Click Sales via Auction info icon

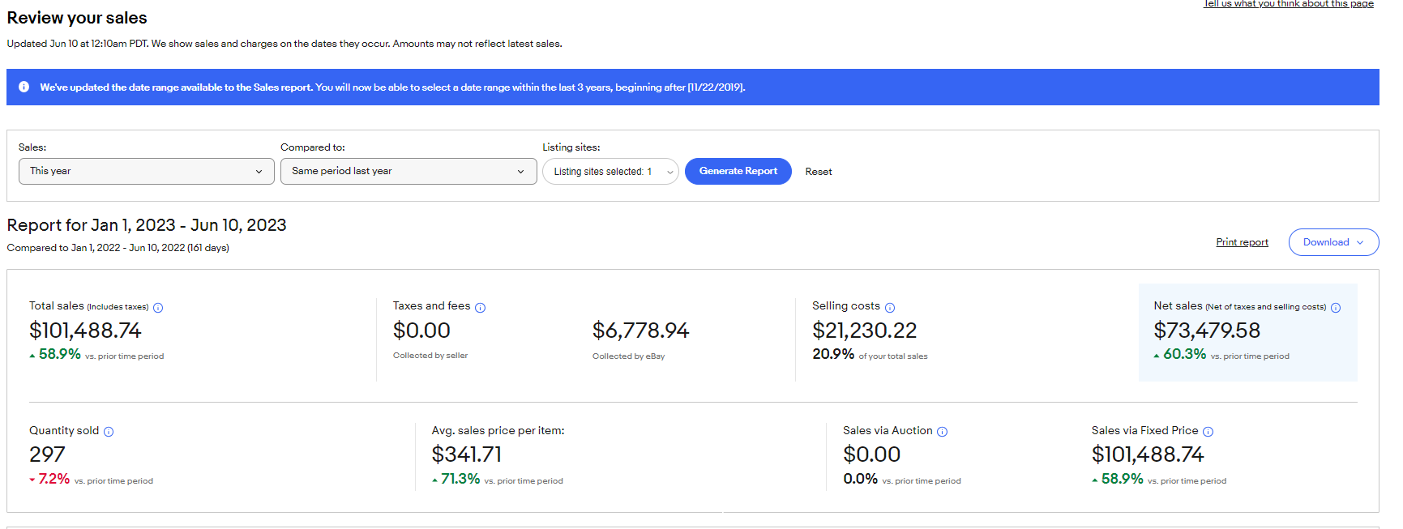coord(942,432)
